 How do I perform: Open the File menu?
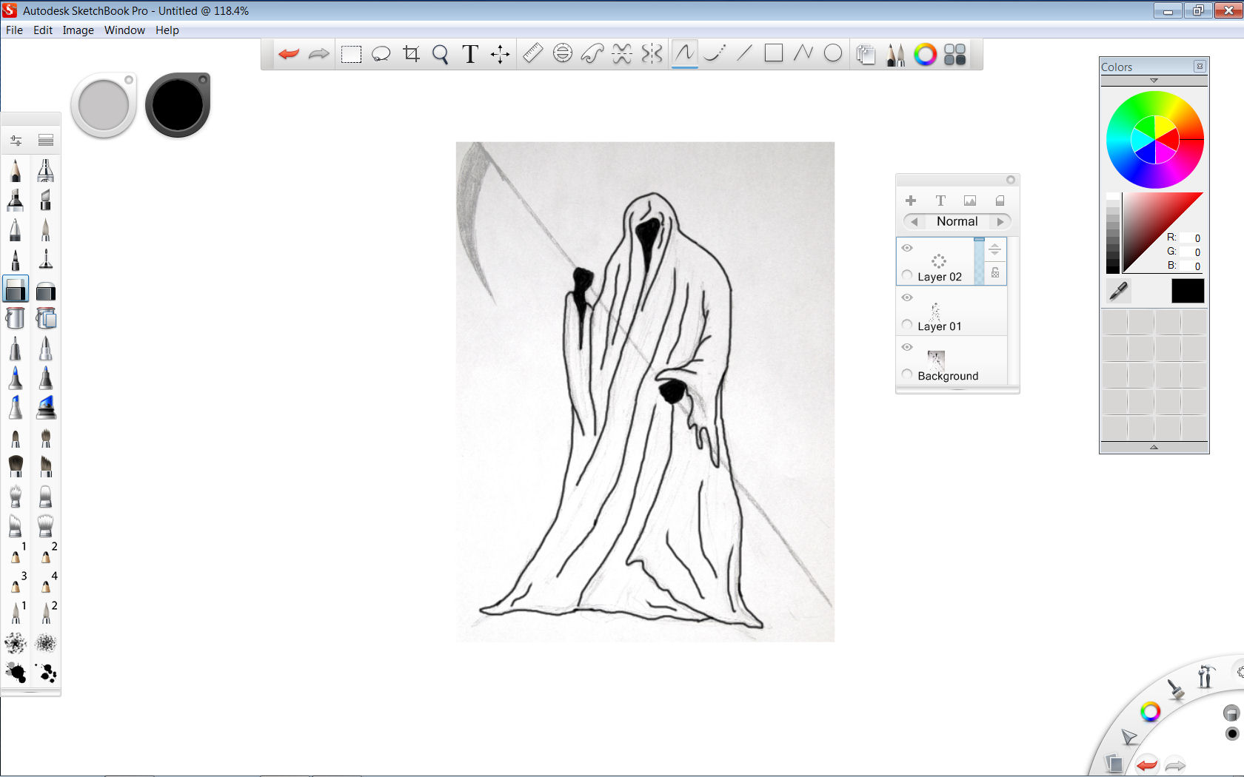tap(14, 30)
